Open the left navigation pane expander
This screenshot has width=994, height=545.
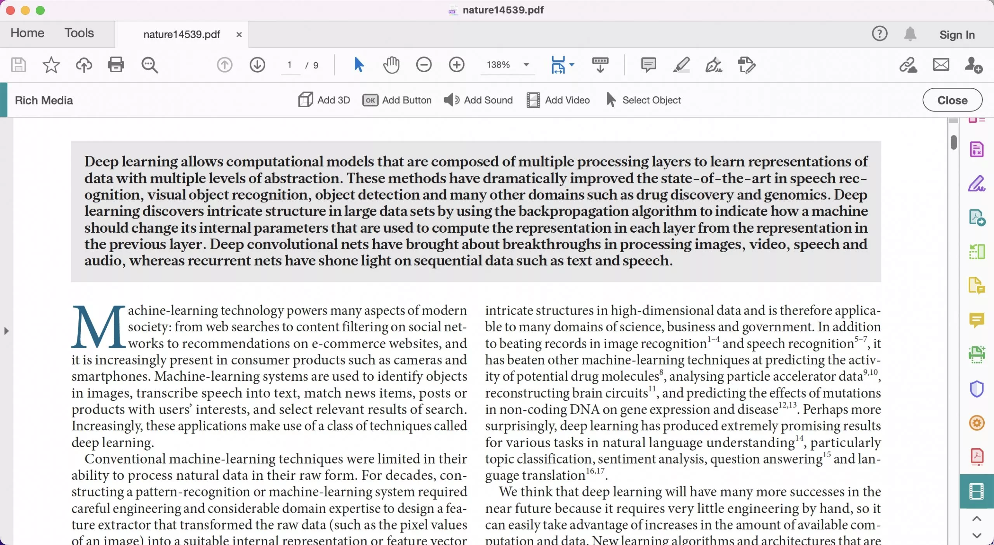6,331
